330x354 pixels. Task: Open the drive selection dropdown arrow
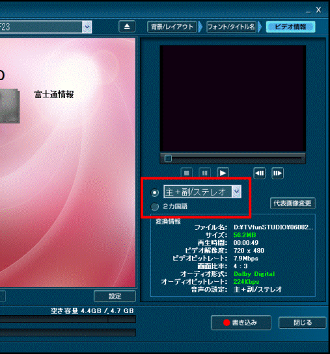[87, 27]
